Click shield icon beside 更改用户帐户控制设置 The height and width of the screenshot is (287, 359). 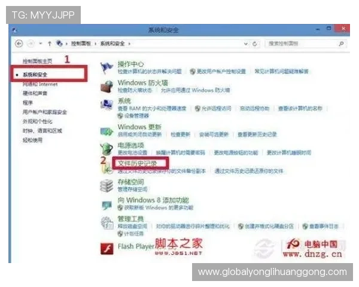pyautogui.click(x=193, y=72)
